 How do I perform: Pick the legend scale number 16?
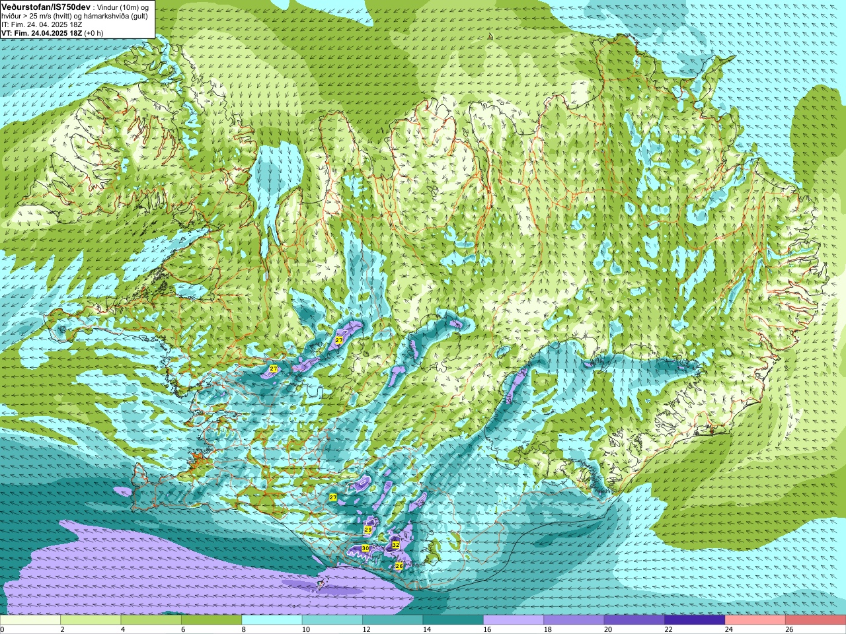tap(487, 629)
